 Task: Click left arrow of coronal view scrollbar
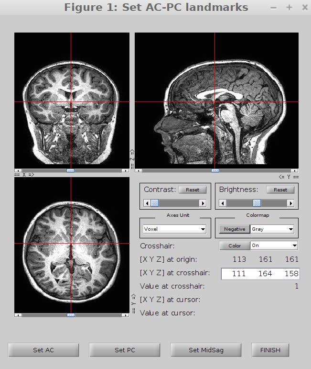[x=17, y=170]
